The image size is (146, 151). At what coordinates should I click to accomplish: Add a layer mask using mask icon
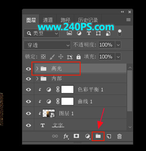tap(76, 136)
